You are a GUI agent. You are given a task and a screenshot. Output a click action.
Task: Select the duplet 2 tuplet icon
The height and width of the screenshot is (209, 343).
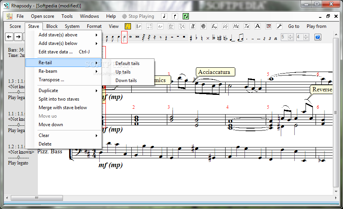pos(264,39)
